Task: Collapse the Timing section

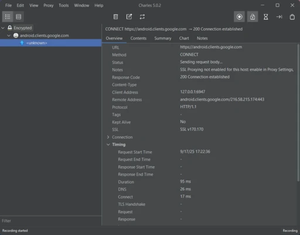Action: coord(108,145)
